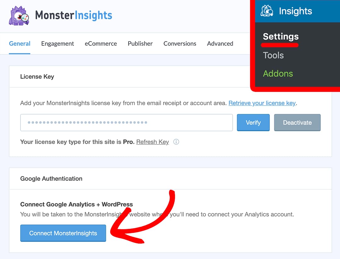Image resolution: width=340 pixels, height=259 pixels.
Task: Click the Deactivate license button
Action: [297, 122]
